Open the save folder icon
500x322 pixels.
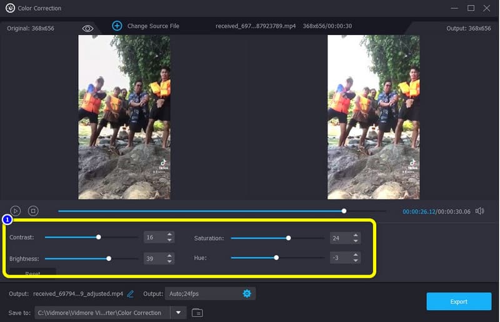tap(197, 313)
